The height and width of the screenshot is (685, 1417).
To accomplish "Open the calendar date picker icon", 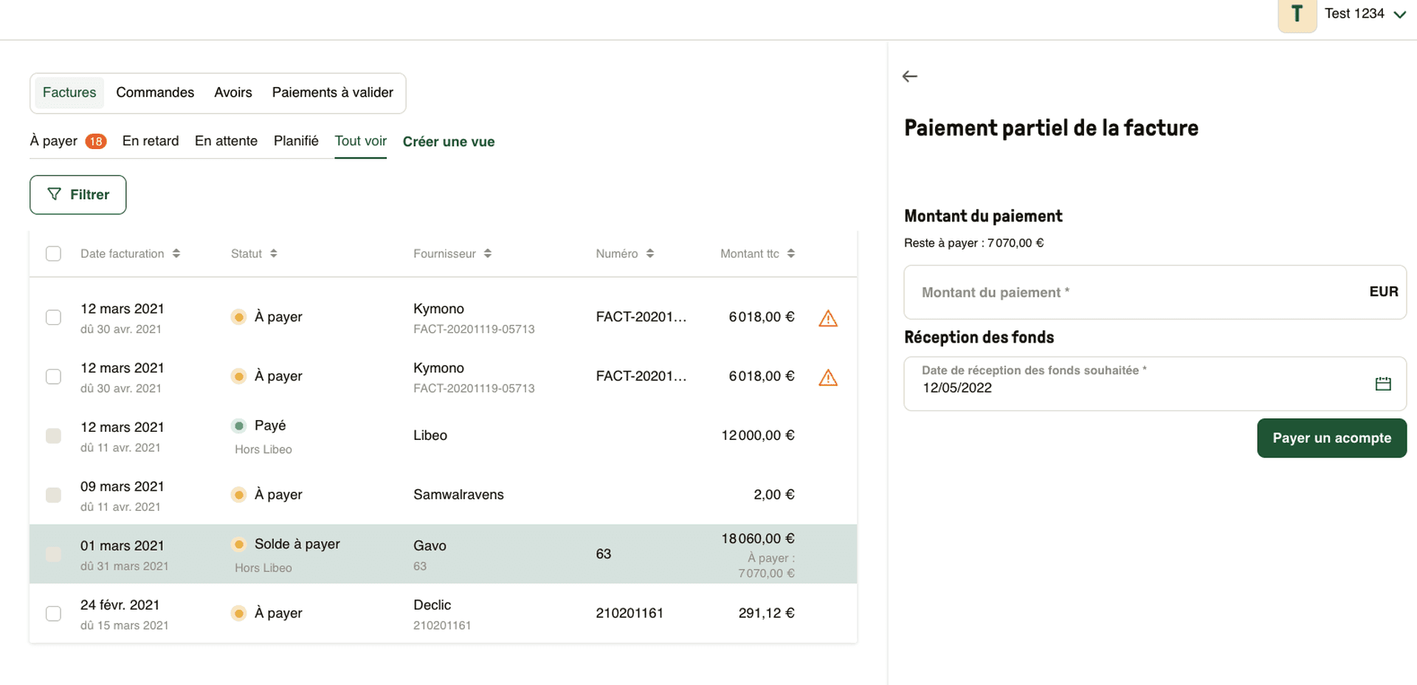I will coord(1383,384).
